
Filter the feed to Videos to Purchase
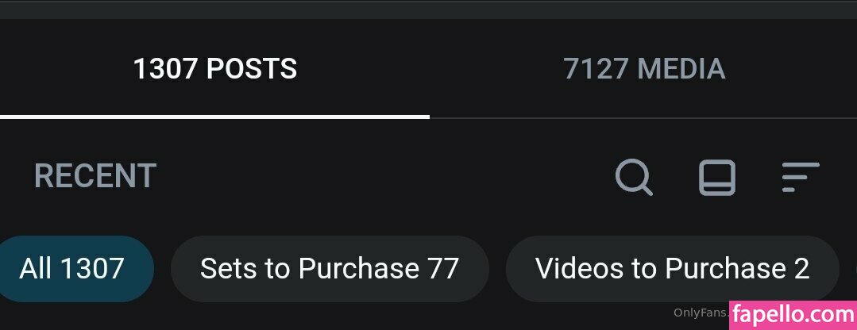tap(672, 268)
